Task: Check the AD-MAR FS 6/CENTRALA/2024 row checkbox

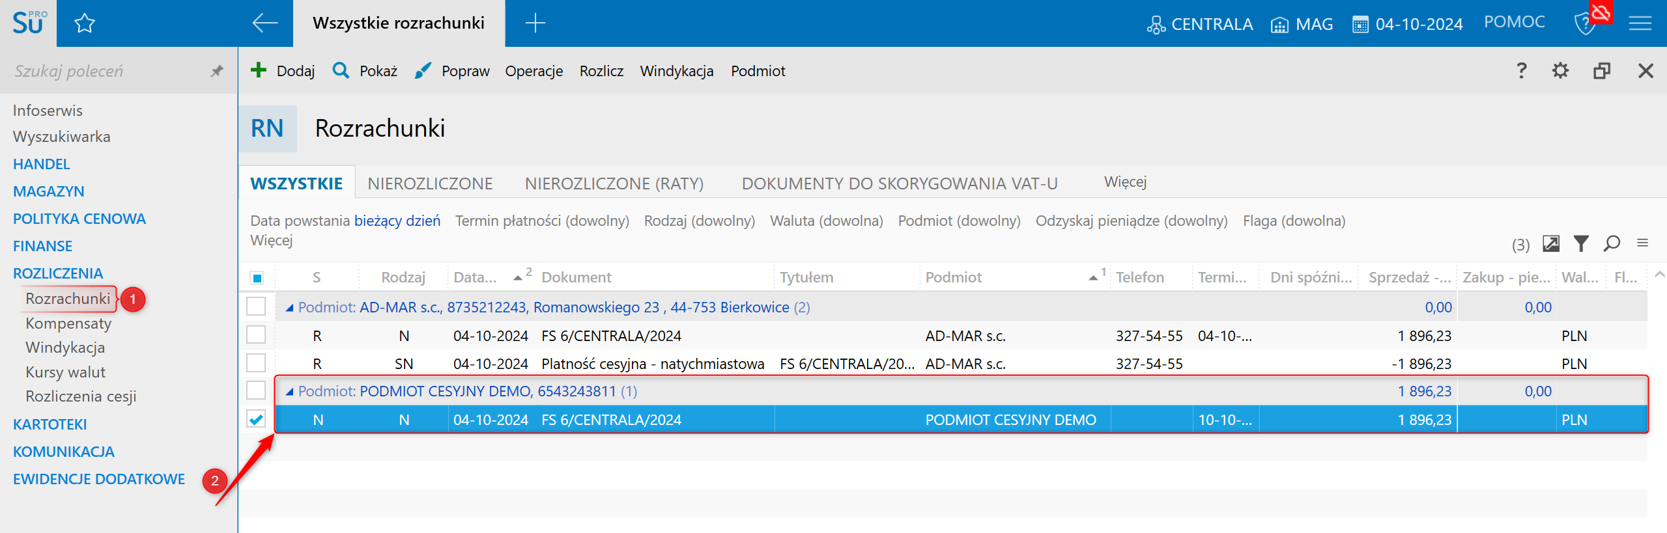Action: pyautogui.click(x=256, y=335)
